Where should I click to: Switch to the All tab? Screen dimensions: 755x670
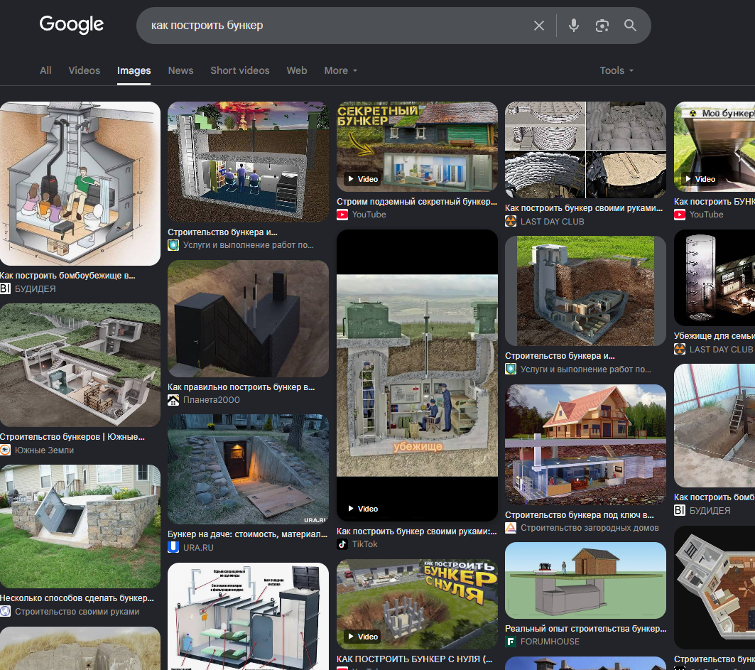click(x=45, y=70)
